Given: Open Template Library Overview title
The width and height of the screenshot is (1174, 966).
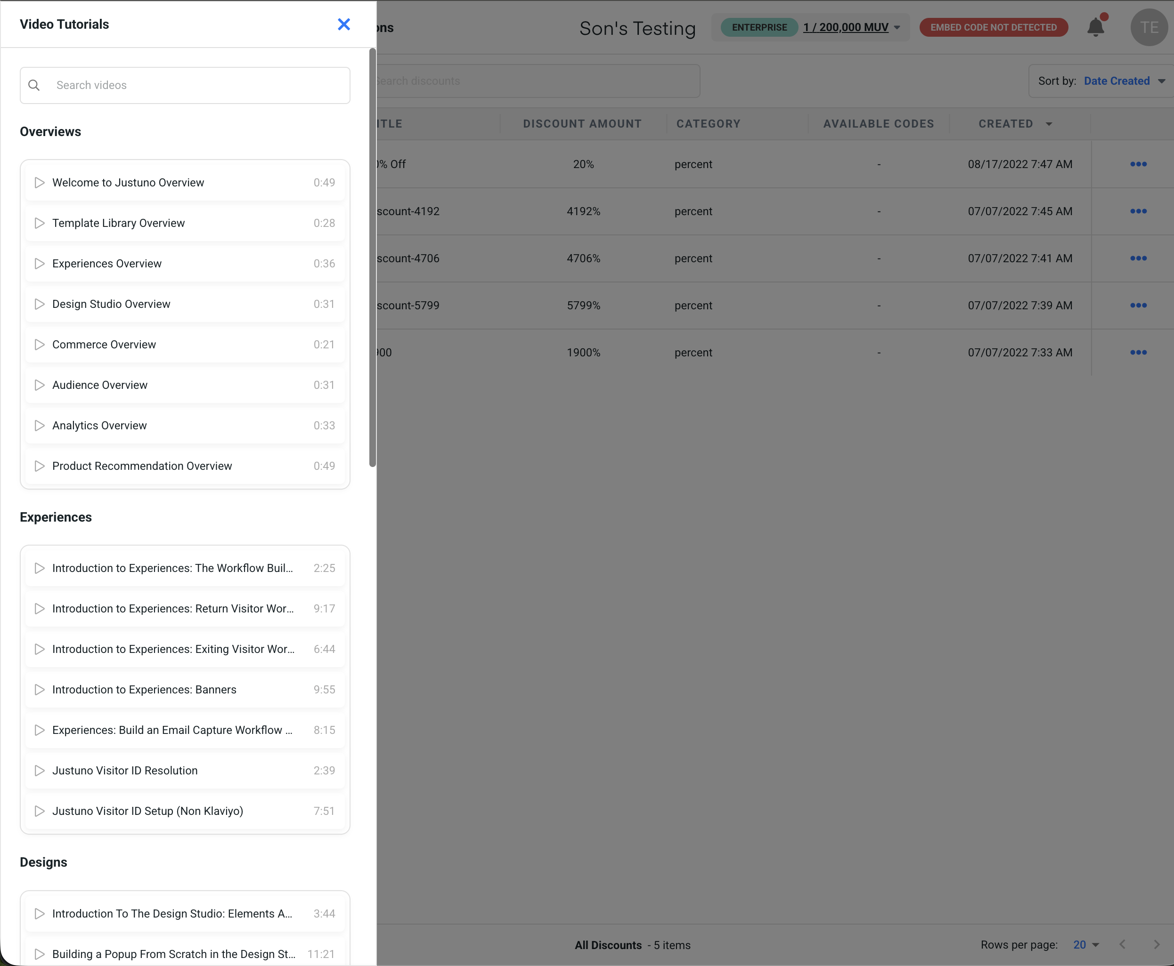Looking at the screenshot, I should [119, 223].
